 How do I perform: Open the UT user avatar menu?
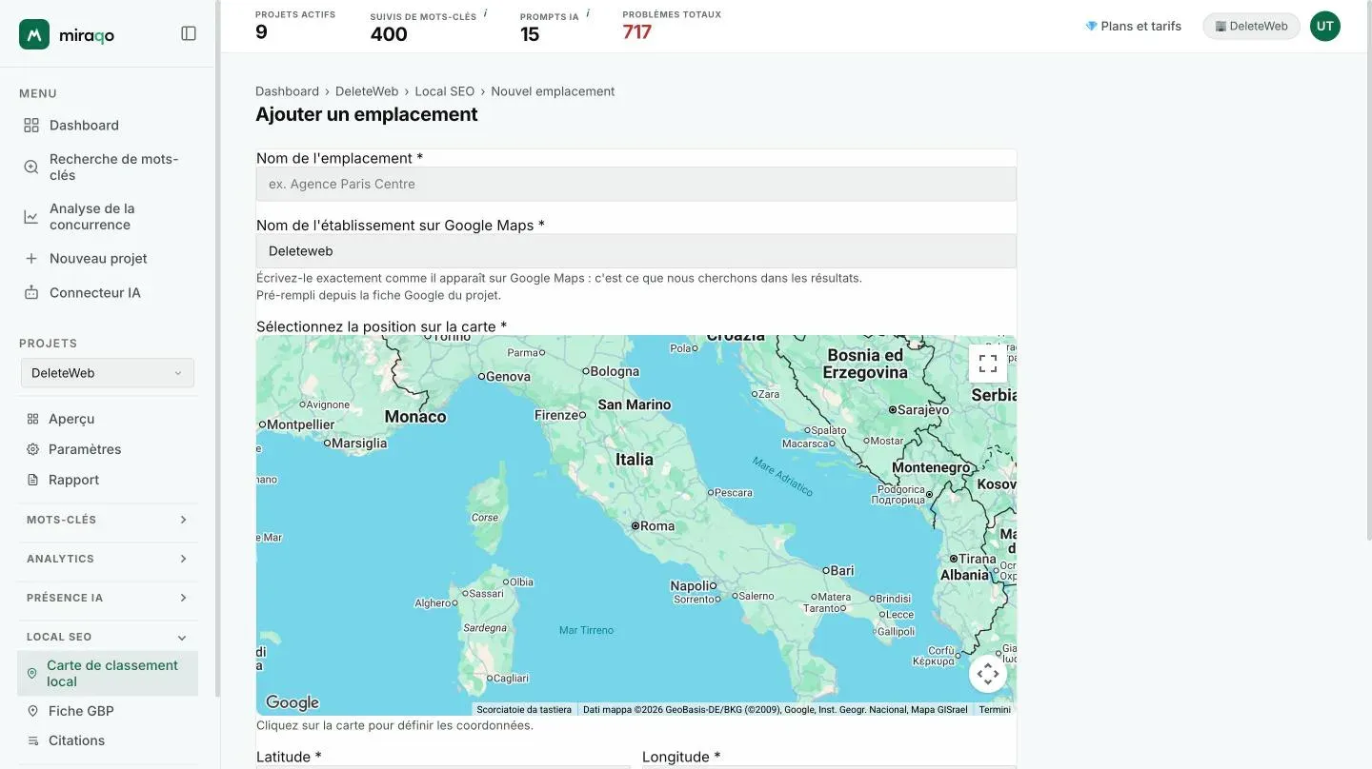point(1325,27)
